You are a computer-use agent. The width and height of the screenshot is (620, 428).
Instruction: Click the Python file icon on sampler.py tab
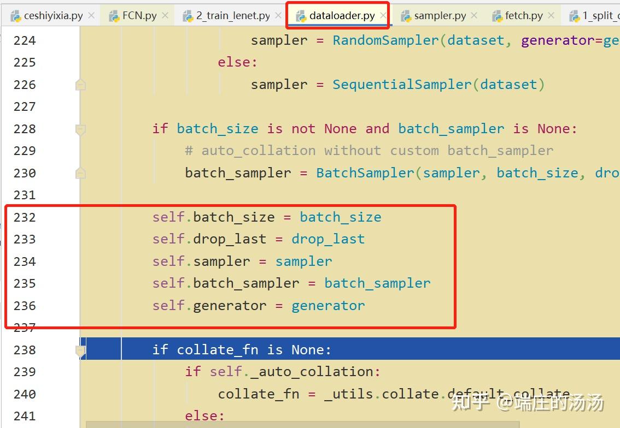(x=405, y=15)
